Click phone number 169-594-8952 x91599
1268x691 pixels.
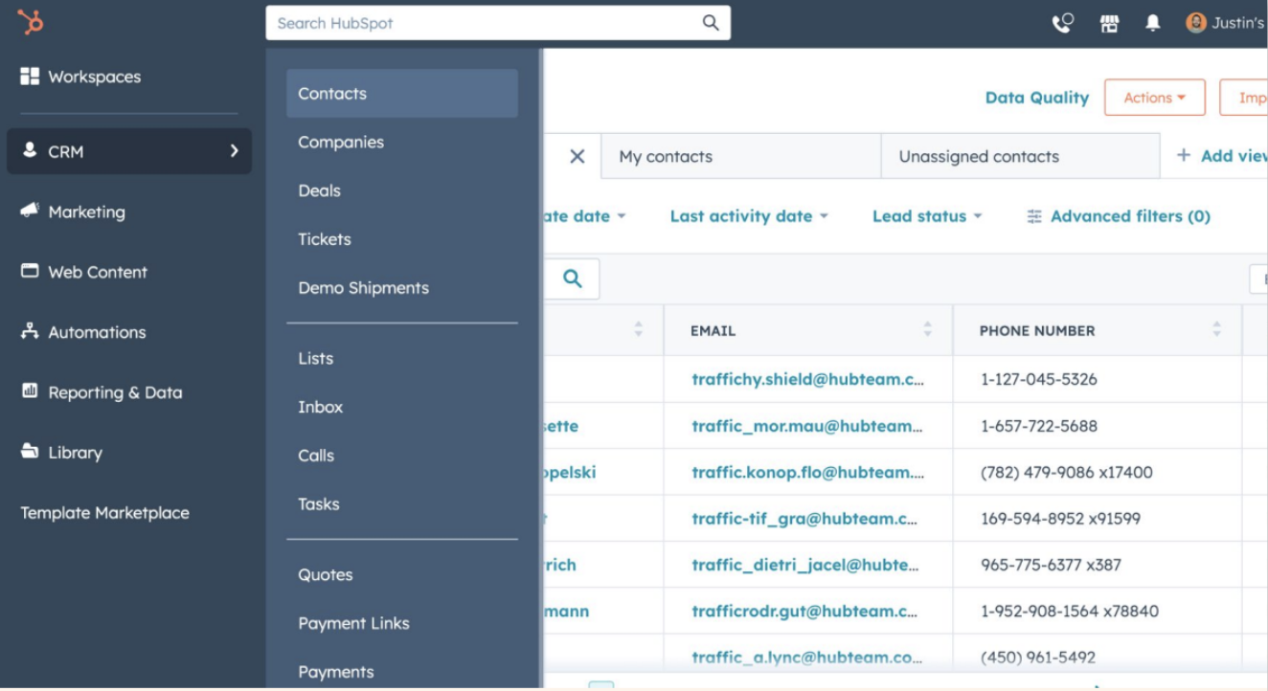(1061, 519)
